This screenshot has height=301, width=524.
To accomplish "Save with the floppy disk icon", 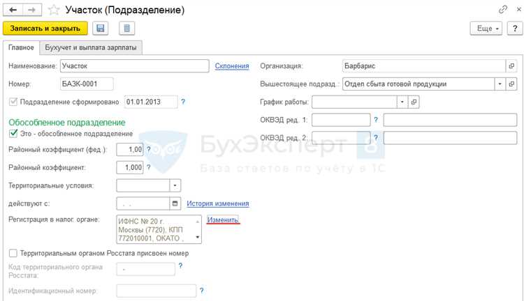I will pyautogui.click(x=100, y=29).
